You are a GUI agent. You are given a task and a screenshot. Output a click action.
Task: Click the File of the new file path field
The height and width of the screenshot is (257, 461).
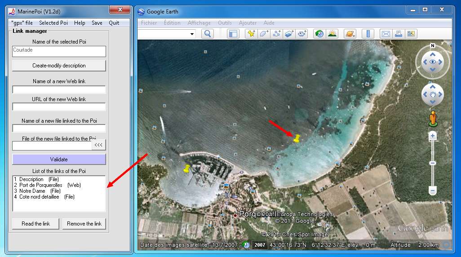[52, 146]
